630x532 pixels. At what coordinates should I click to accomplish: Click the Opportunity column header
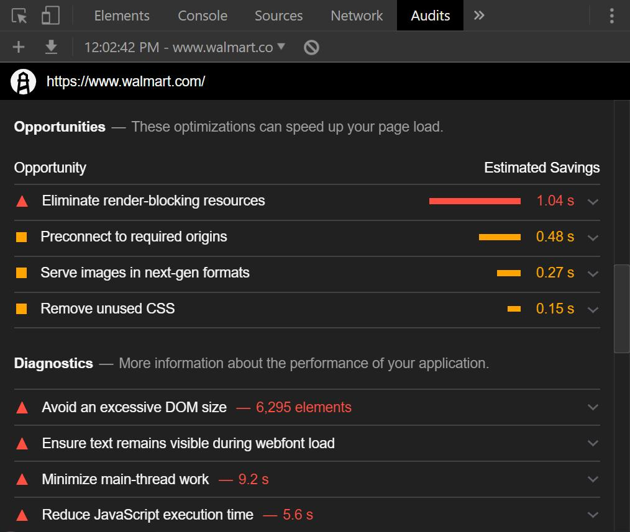(50, 168)
